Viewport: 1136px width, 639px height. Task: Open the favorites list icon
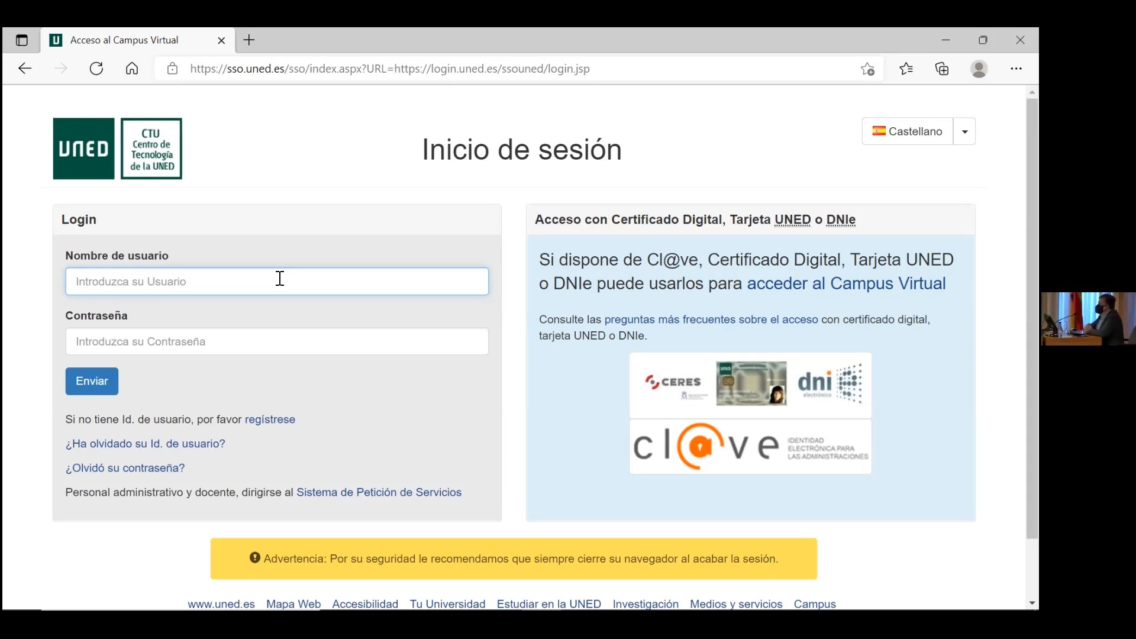coord(906,69)
